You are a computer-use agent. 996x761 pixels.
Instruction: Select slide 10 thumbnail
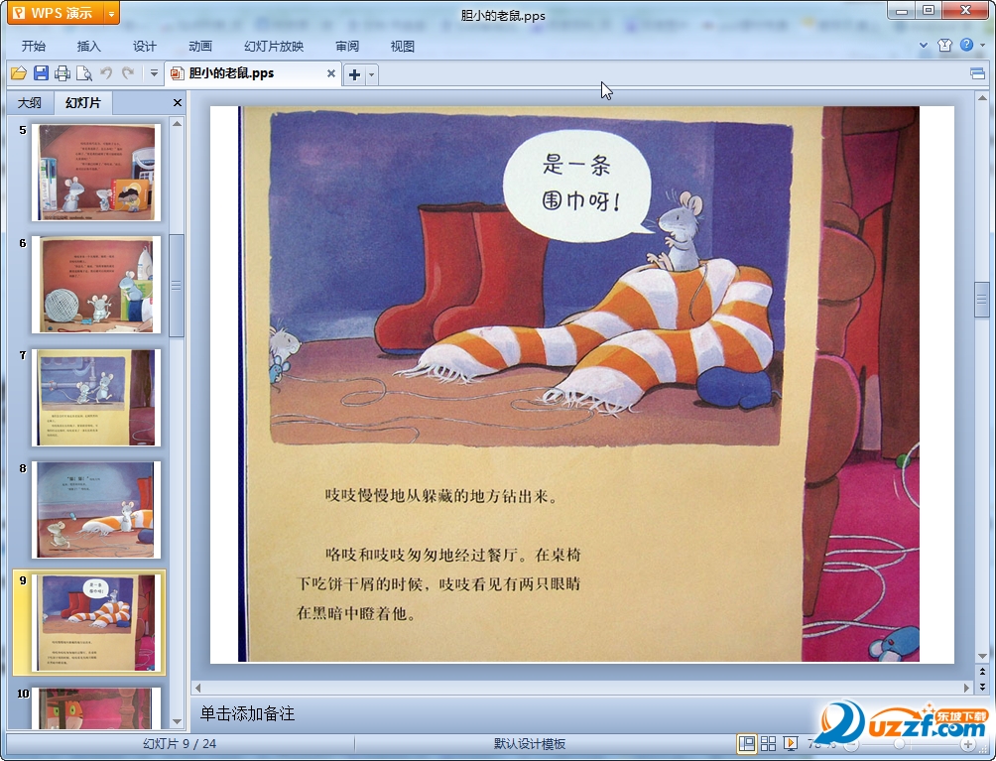[96, 707]
